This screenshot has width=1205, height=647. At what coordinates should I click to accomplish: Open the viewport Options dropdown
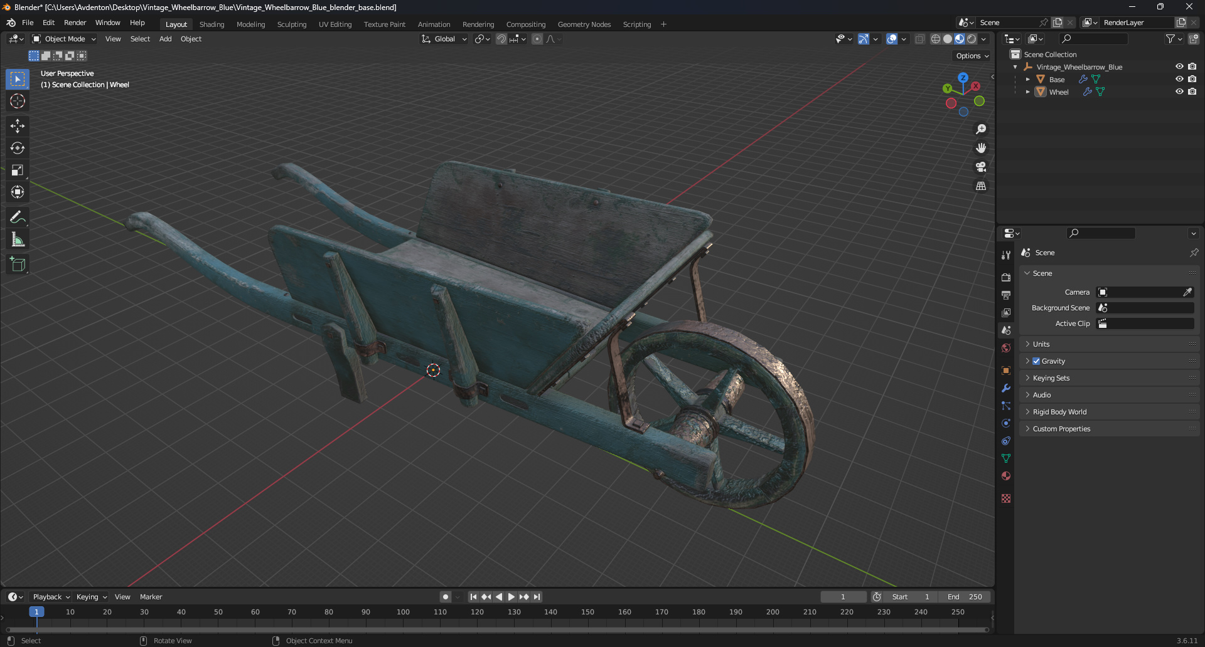point(972,56)
